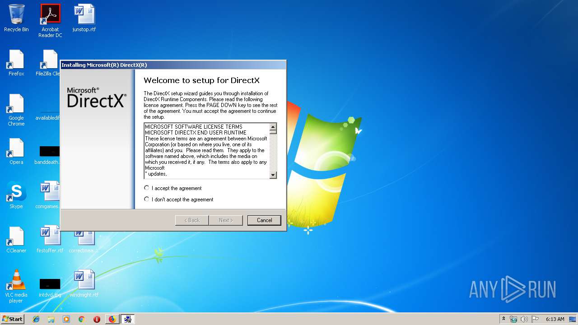Launch Opera from the taskbar
Screen dimensions: 578x325
pyautogui.click(x=97, y=319)
